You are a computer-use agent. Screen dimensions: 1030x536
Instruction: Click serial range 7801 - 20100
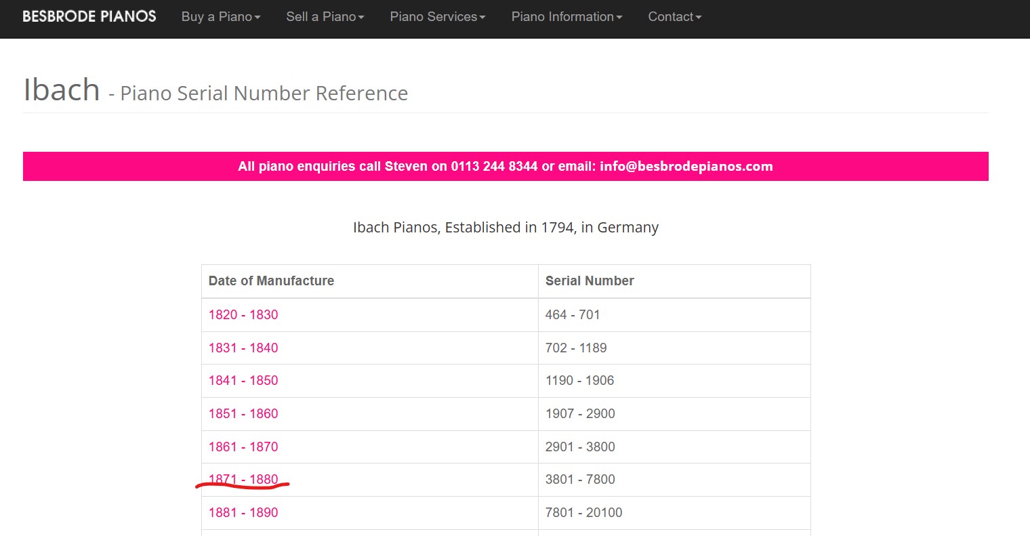click(x=584, y=512)
